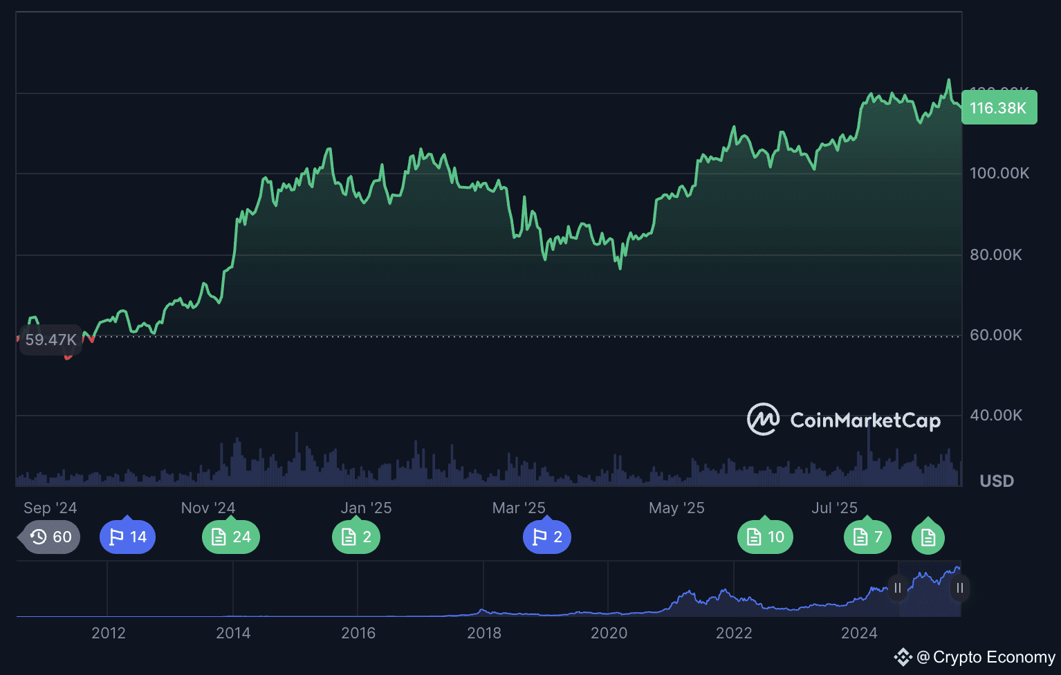
Task: Select the Jan '25 document marker labeled 2
Action: point(356,537)
